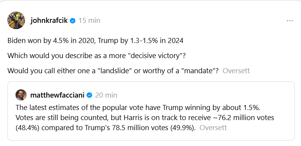Open johnkrafcik's profile avatar
This screenshot has height=146, width=301.
(x=16, y=20)
